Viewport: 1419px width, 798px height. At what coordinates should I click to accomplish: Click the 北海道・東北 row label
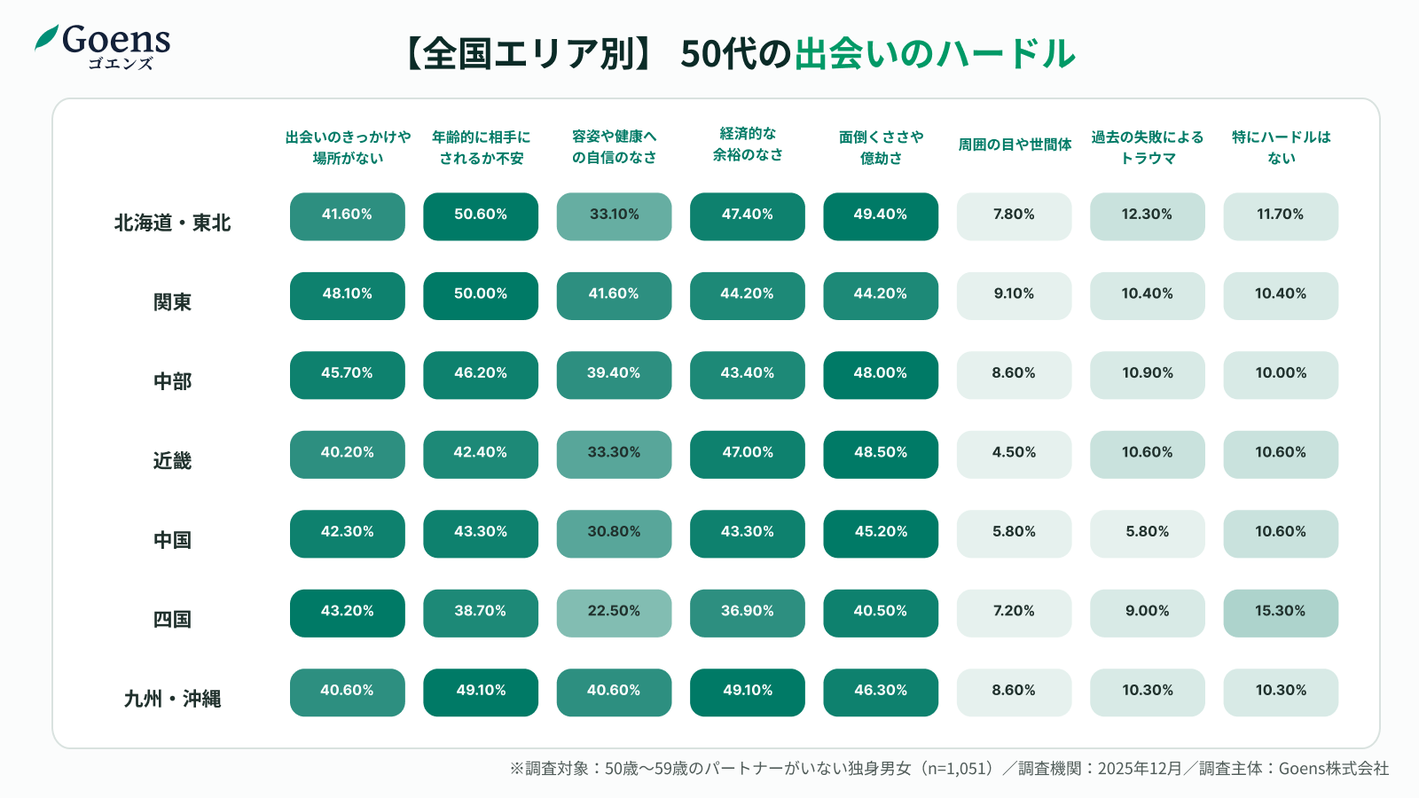click(x=172, y=223)
